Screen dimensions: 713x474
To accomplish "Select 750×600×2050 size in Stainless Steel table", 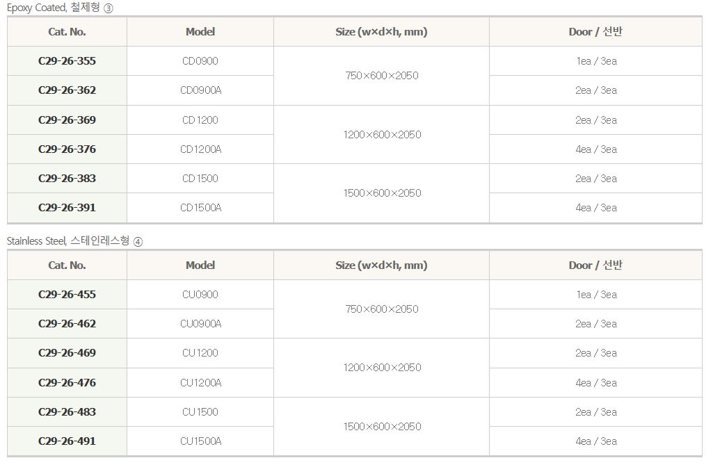I will tap(382, 309).
